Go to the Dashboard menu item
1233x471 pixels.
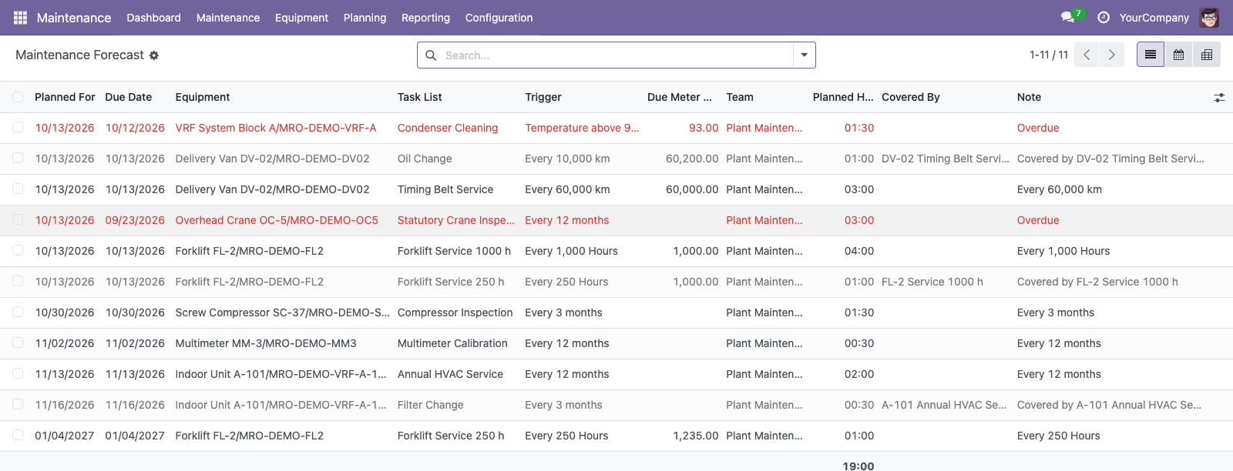153,18
